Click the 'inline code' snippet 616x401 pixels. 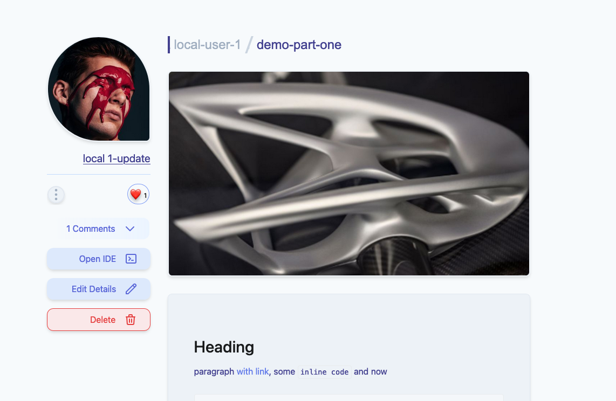[x=325, y=372]
